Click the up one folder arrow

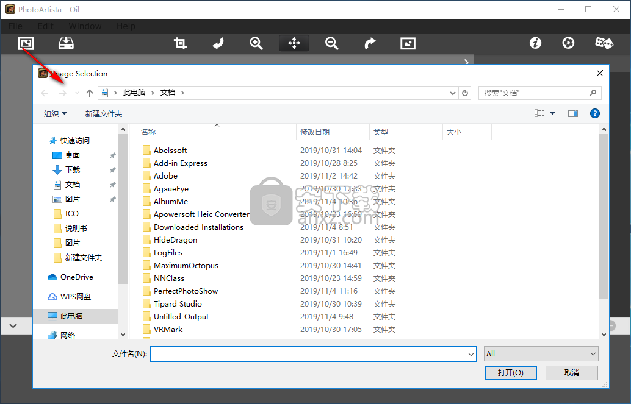89,93
